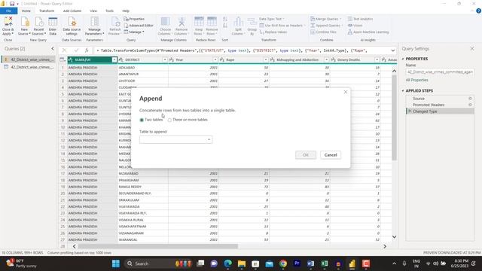
Task: Collapse the Queries pane
Action: (53, 48)
